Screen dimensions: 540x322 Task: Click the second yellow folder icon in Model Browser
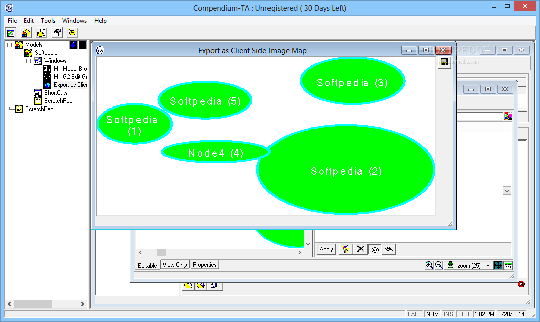tap(201, 285)
